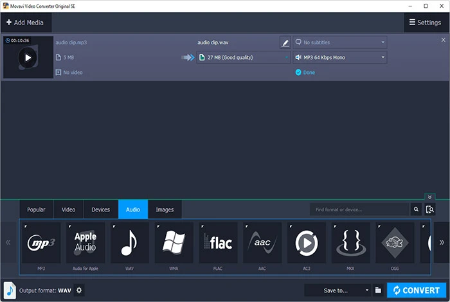This screenshot has width=450, height=302.
Task: Click the CONVERT button
Action: (x=416, y=290)
